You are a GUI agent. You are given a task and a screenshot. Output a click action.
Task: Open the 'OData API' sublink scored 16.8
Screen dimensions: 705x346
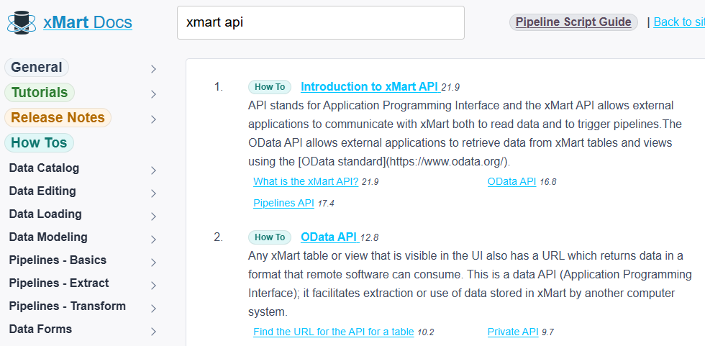[x=511, y=181]
